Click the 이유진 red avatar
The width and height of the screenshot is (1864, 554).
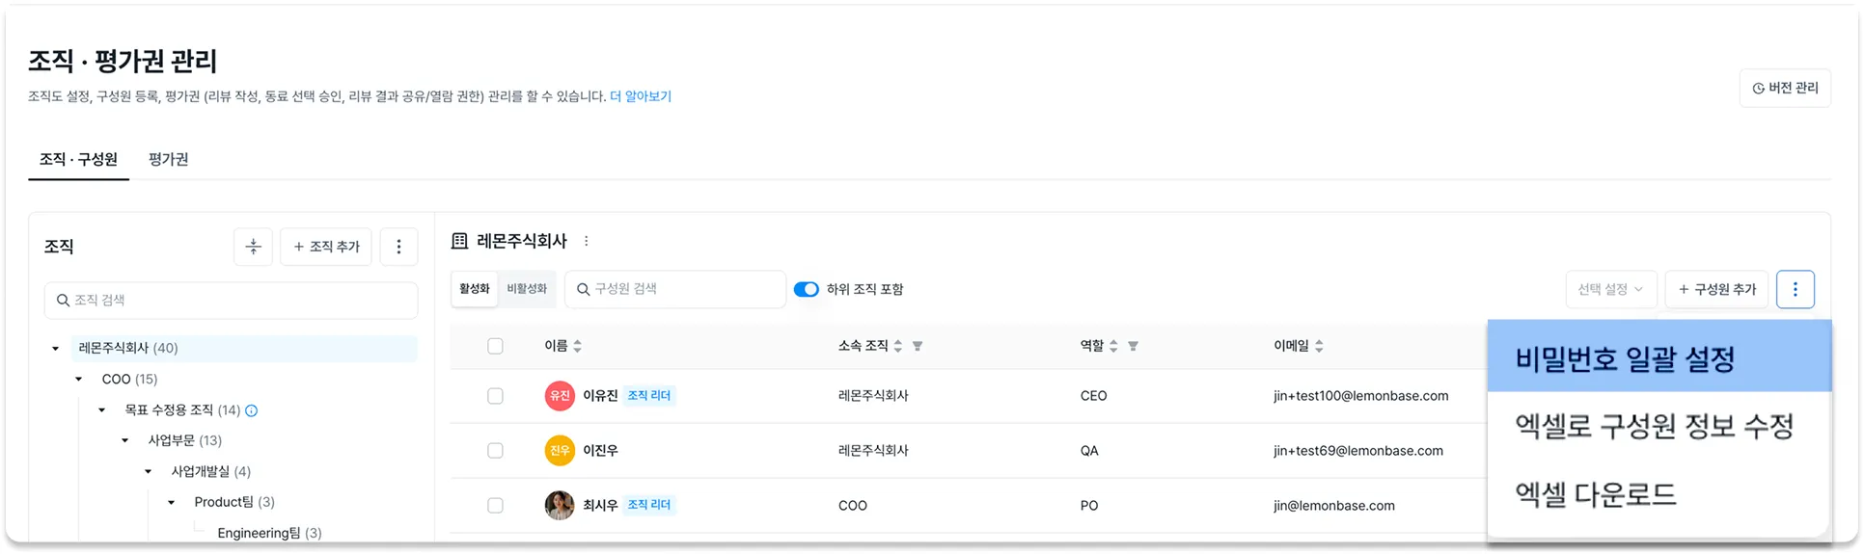pos(560,396)
